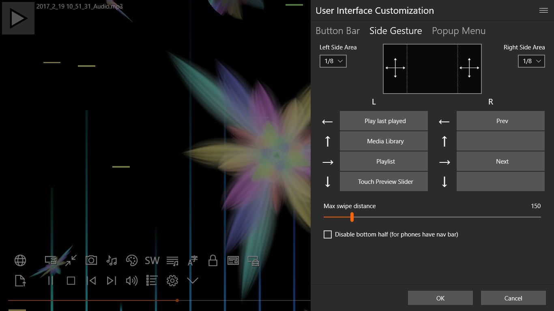
Task: Open the Left Side Area dropdown
Action: (333, 61)
